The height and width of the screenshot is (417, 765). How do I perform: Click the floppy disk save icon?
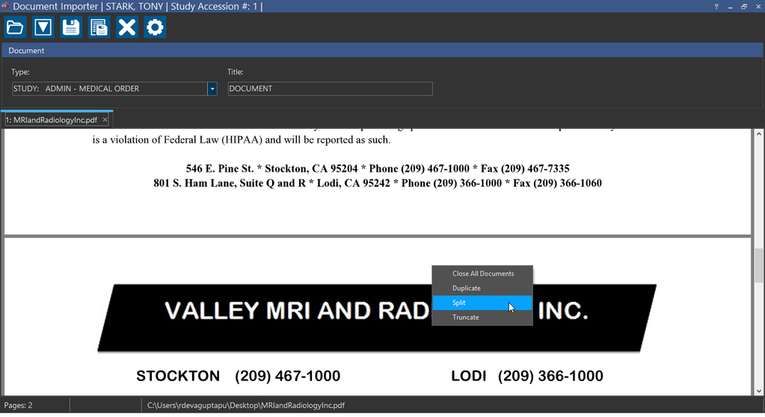point(71,28)
